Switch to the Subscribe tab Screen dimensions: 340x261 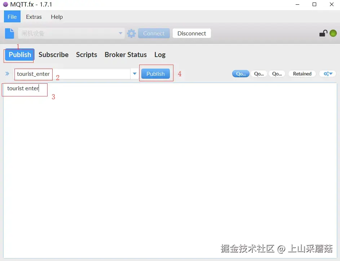(54, 55)
